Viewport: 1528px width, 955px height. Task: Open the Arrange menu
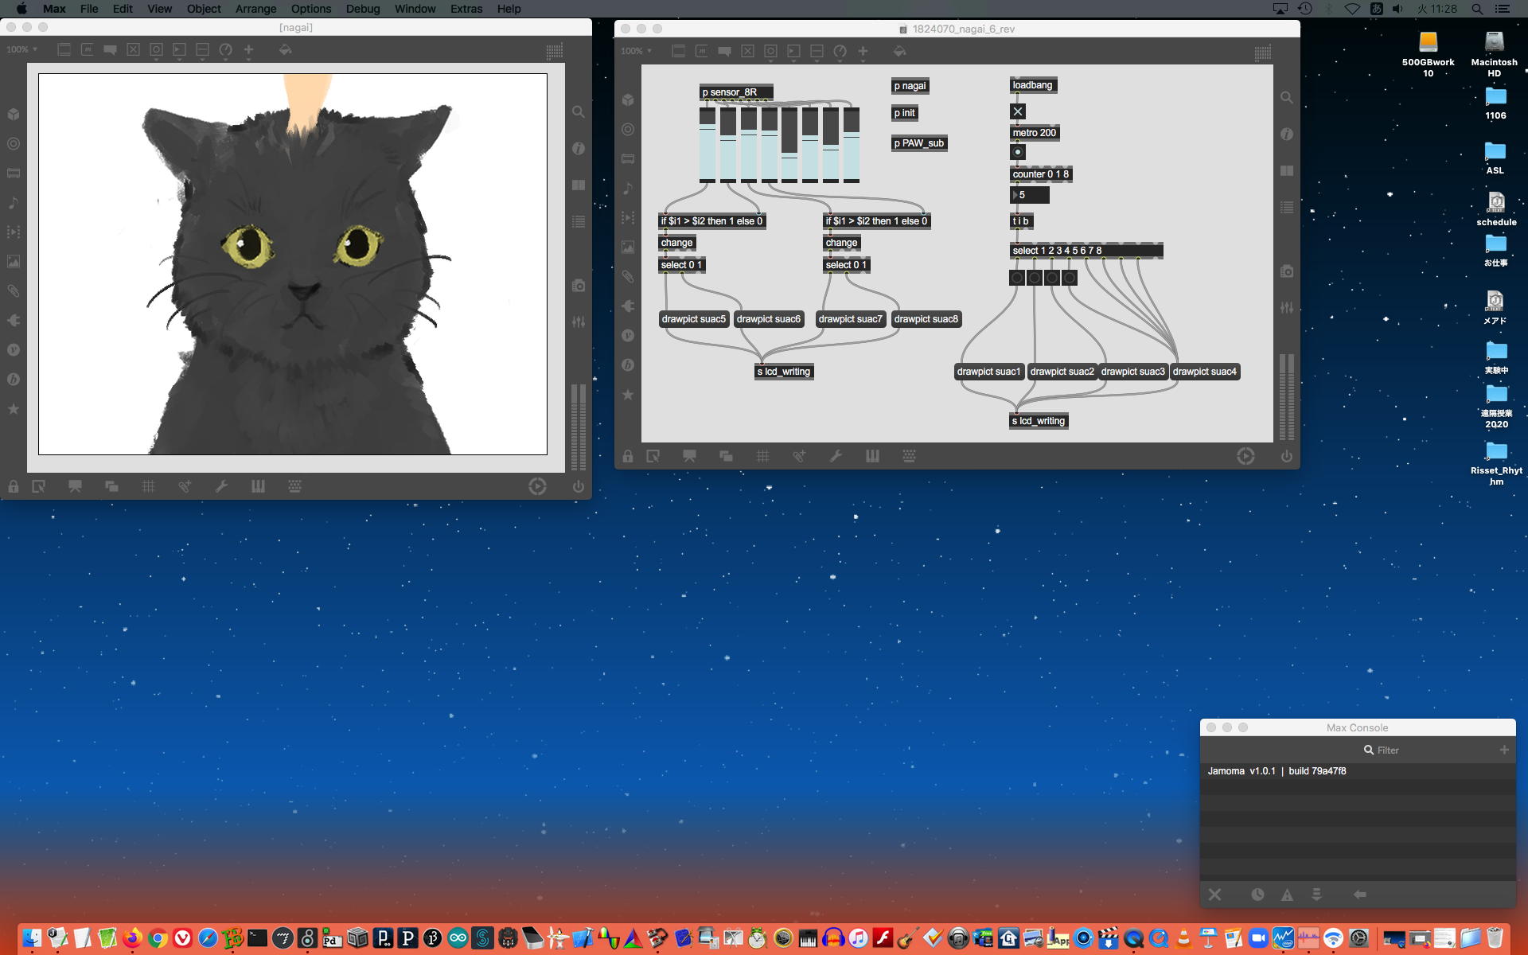255,9
